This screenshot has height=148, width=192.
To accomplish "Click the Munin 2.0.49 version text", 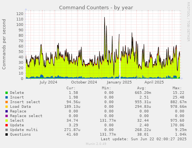I will tap(96, 144).
